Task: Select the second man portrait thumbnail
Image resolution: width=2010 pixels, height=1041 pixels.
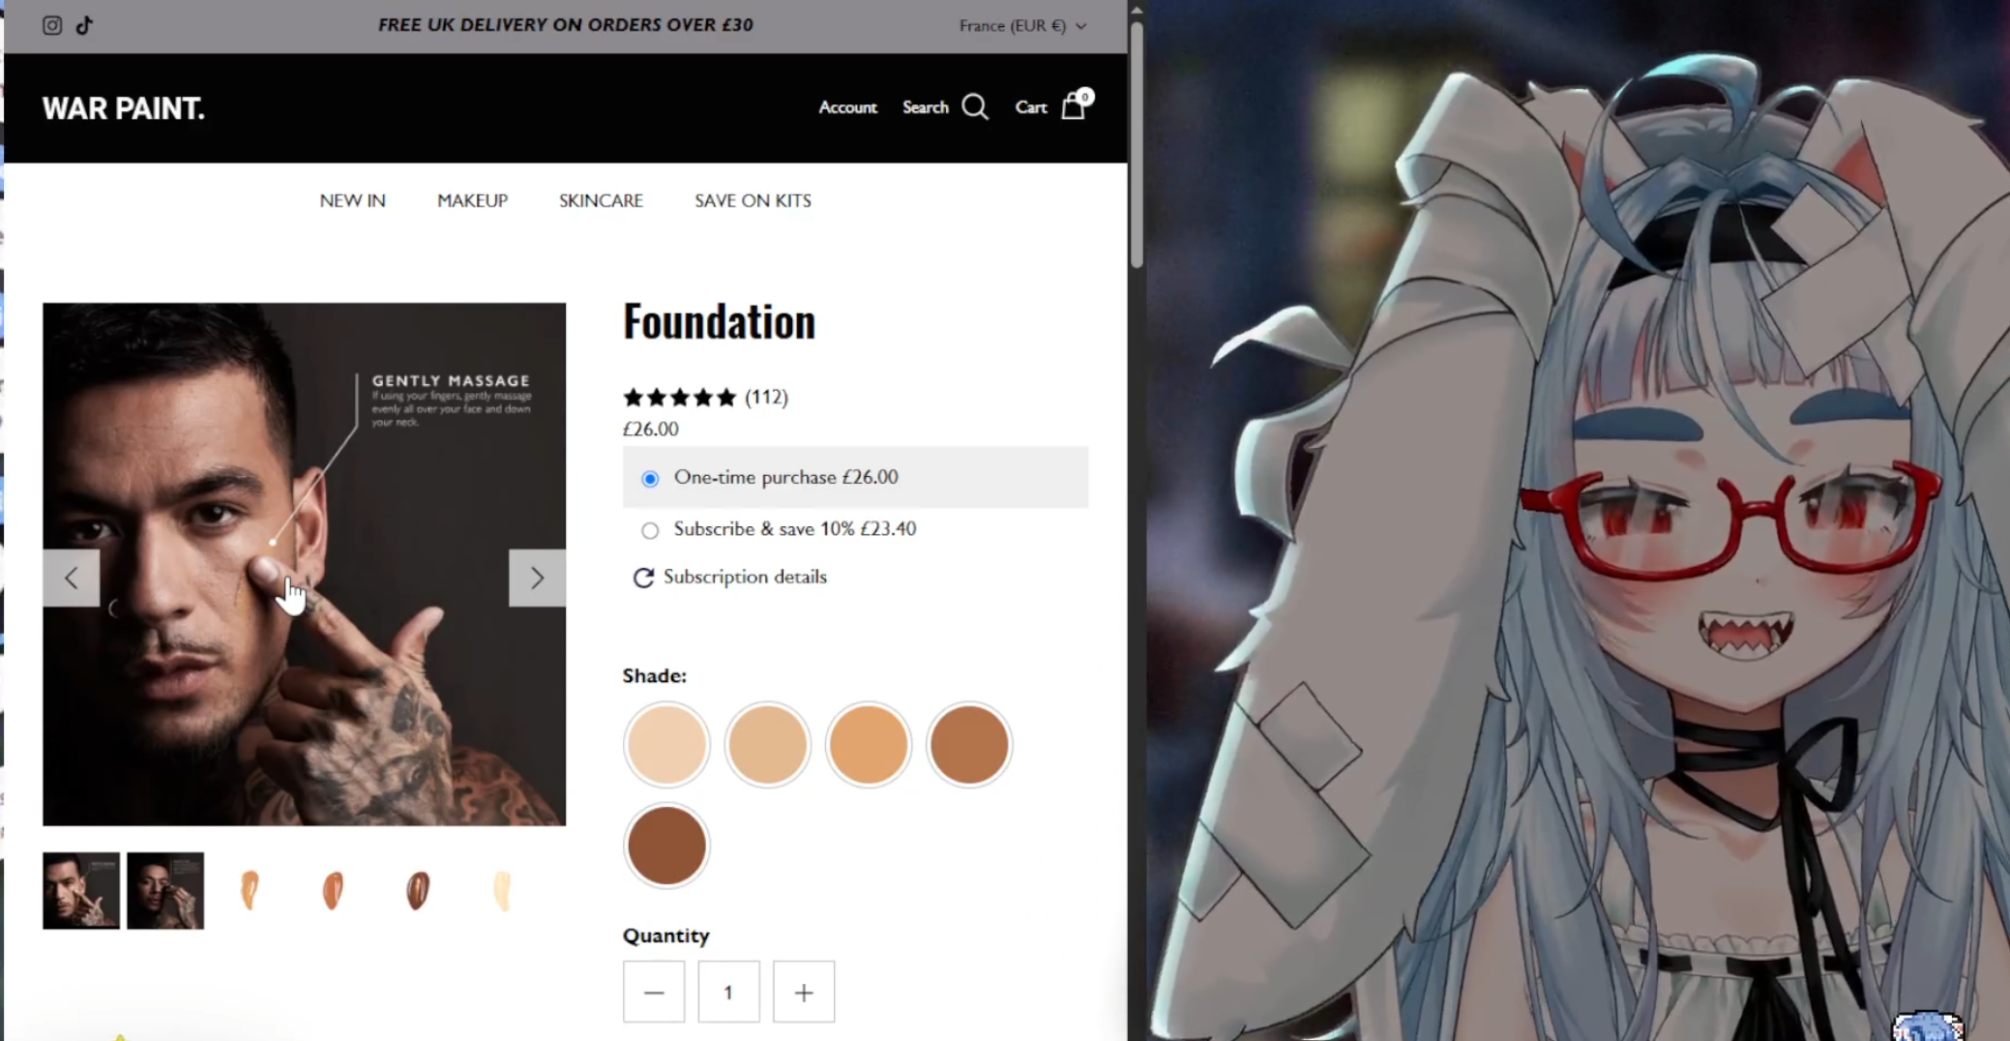Action: [165, 890]
